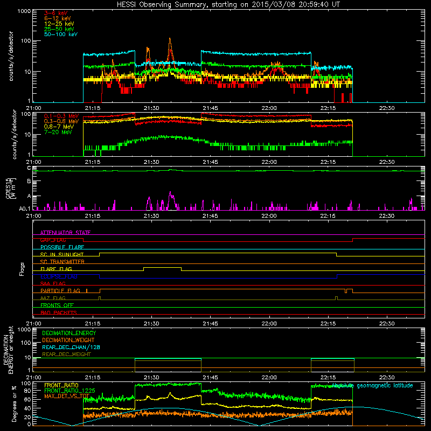Click the 7-20 MeV legend label
Viewport: 431px width, 431px height.
click(58, 132)
